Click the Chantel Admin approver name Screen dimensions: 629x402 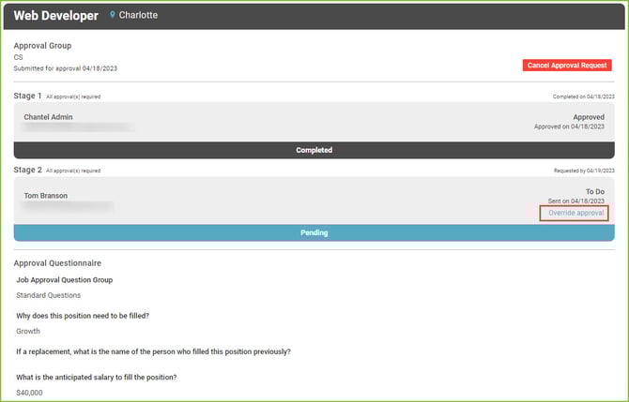click(x=48, y=117)
